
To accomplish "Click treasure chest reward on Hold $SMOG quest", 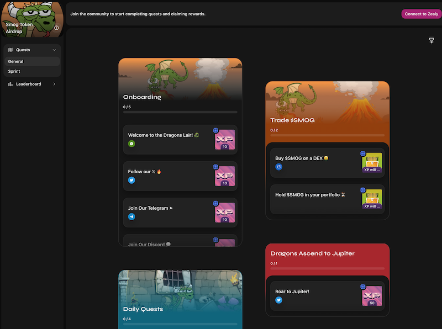I will [372, 199].
